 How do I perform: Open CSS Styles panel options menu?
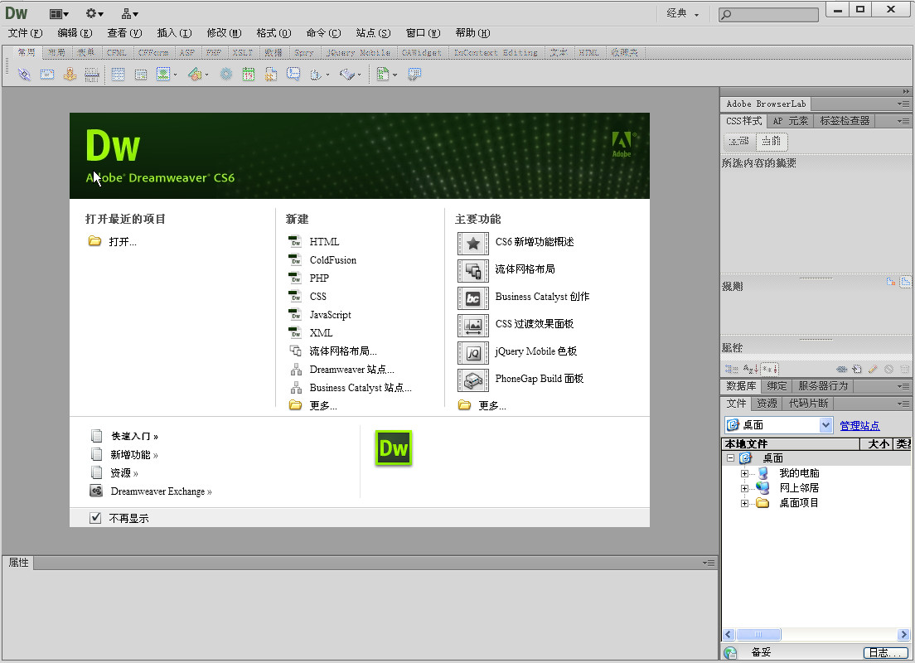tap(903, 121)
